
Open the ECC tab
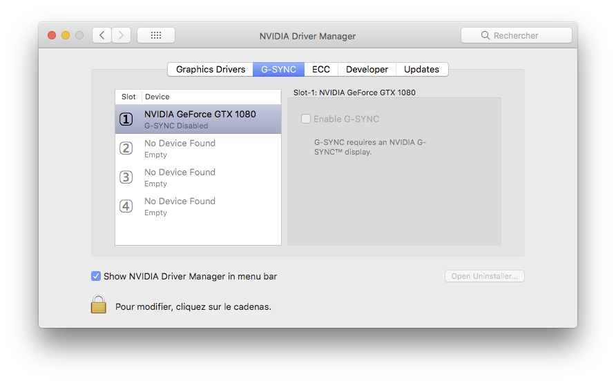(x=321, y=70)
